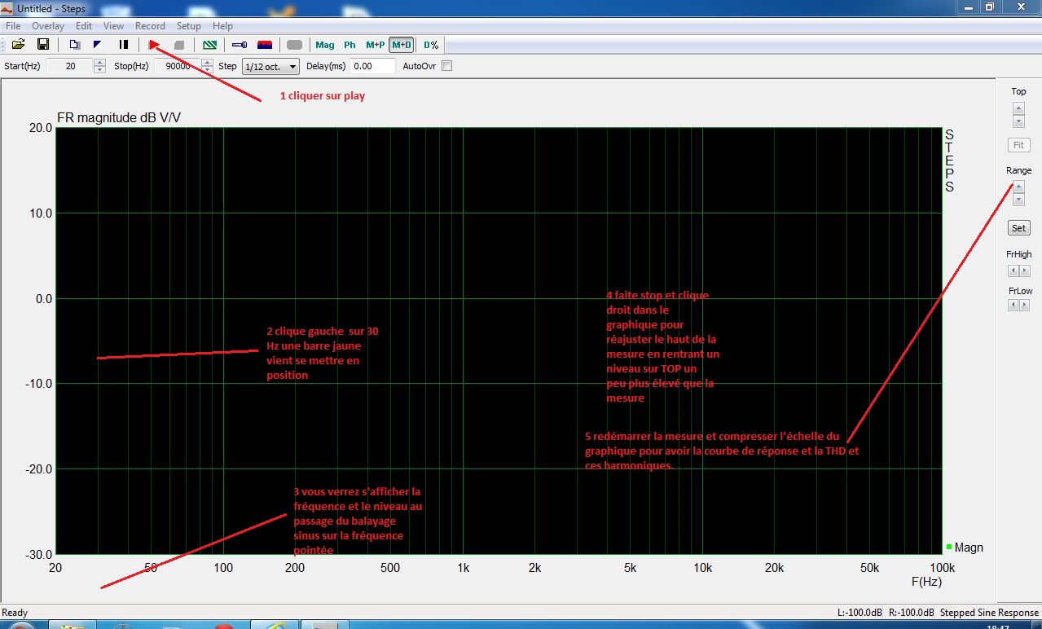Click the pause bars icon in toolbar
Viewport: 1042px width, 629px height.
[x=124, y=45]
